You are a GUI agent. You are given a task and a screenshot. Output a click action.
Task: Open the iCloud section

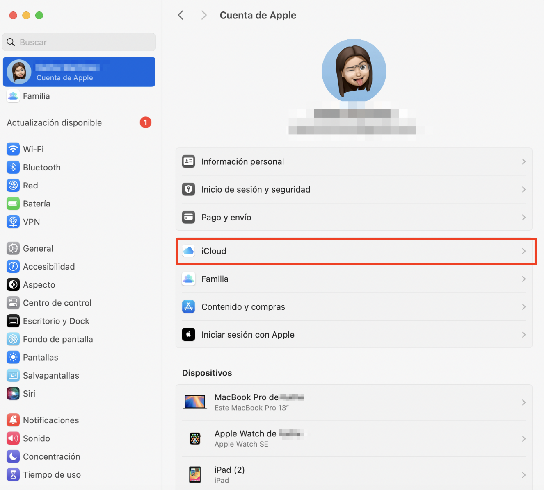pyautogui.click(x=354, y=251)
